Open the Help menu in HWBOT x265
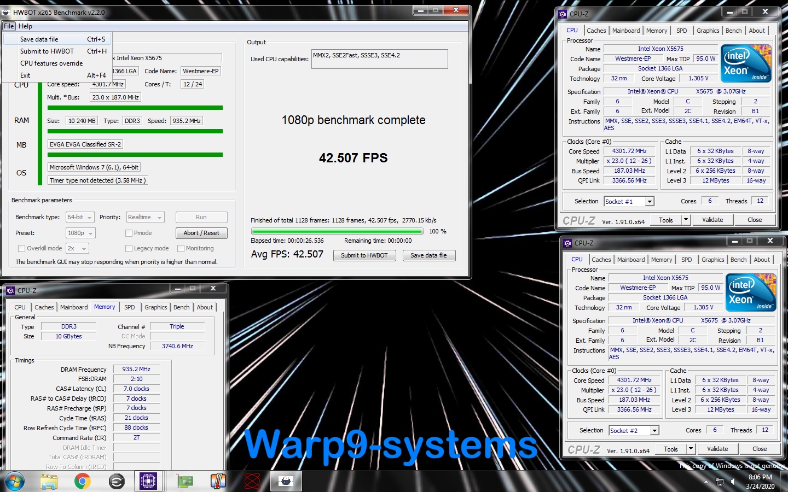 25,26
